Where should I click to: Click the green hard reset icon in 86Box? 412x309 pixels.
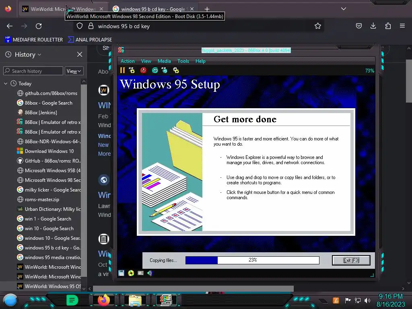pos(155,70)
